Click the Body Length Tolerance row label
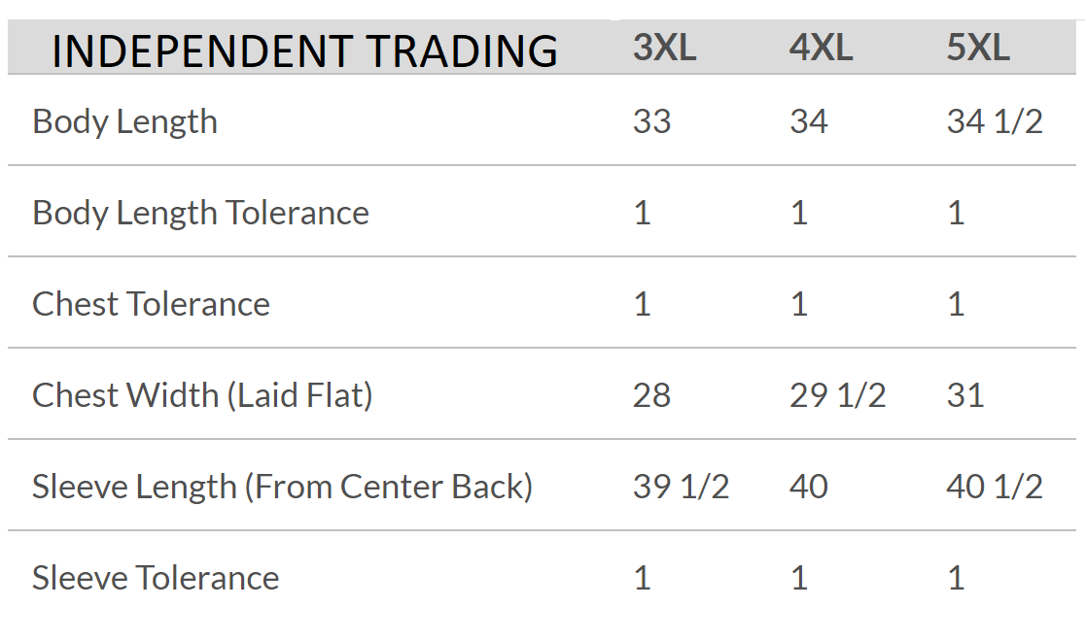The height and width of the screenshot is (641, 1085). tap(200, 214)
